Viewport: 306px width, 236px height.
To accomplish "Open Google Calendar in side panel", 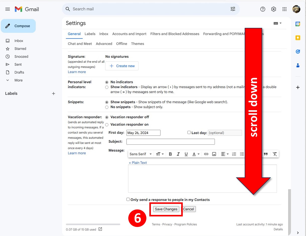I will (298, 24).
